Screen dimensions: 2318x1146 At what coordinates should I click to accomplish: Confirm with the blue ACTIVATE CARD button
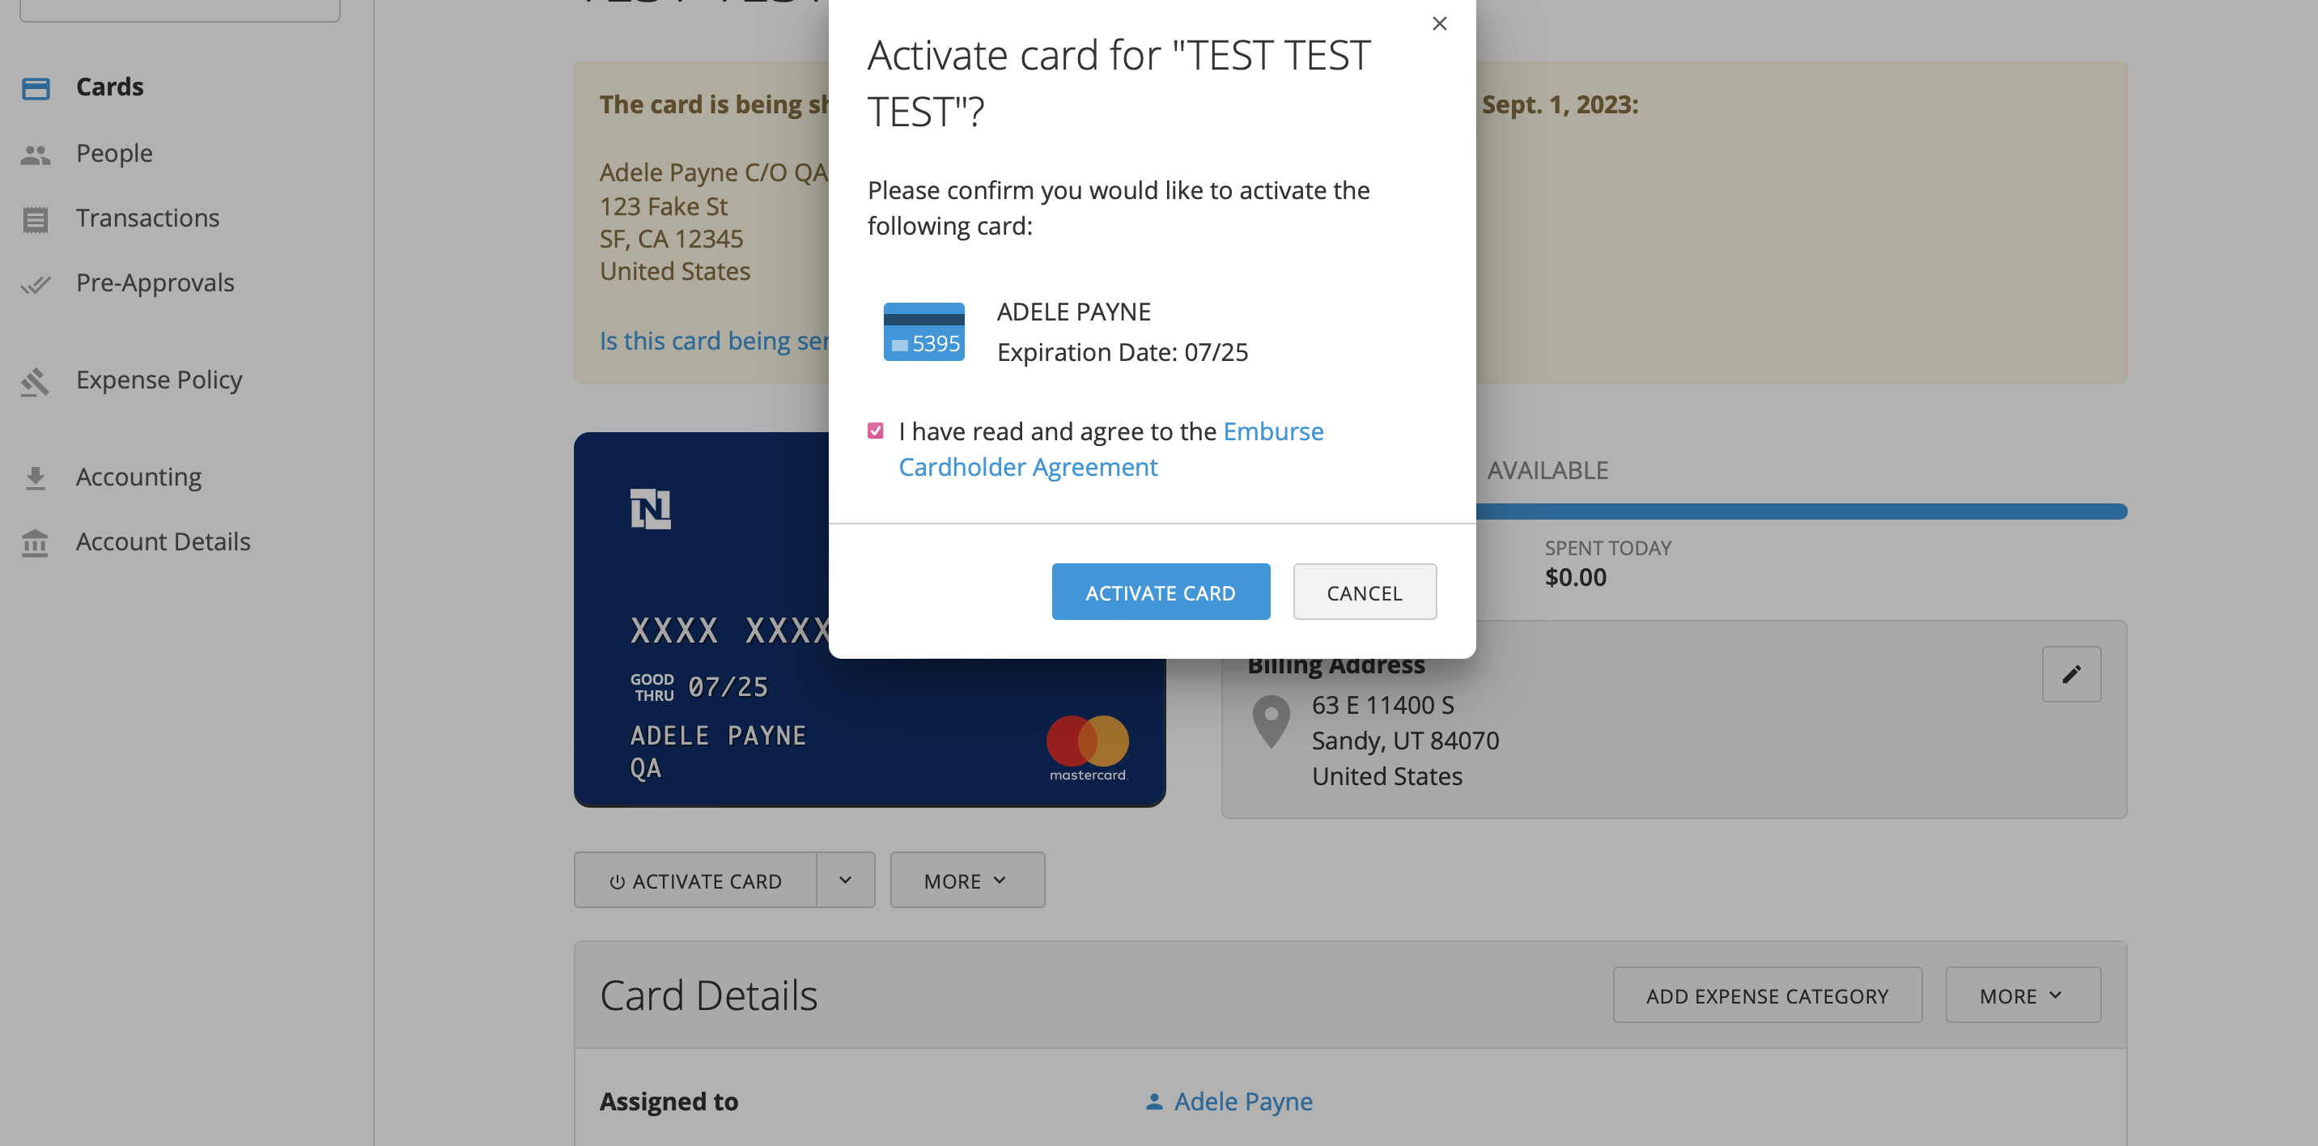tap(1160, 592)
